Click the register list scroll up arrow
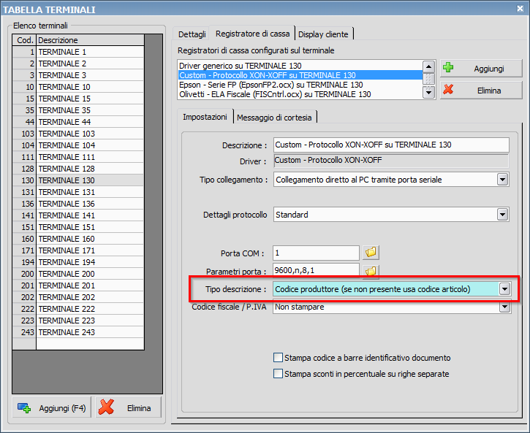The image size is (530, 433). (428, 66)
